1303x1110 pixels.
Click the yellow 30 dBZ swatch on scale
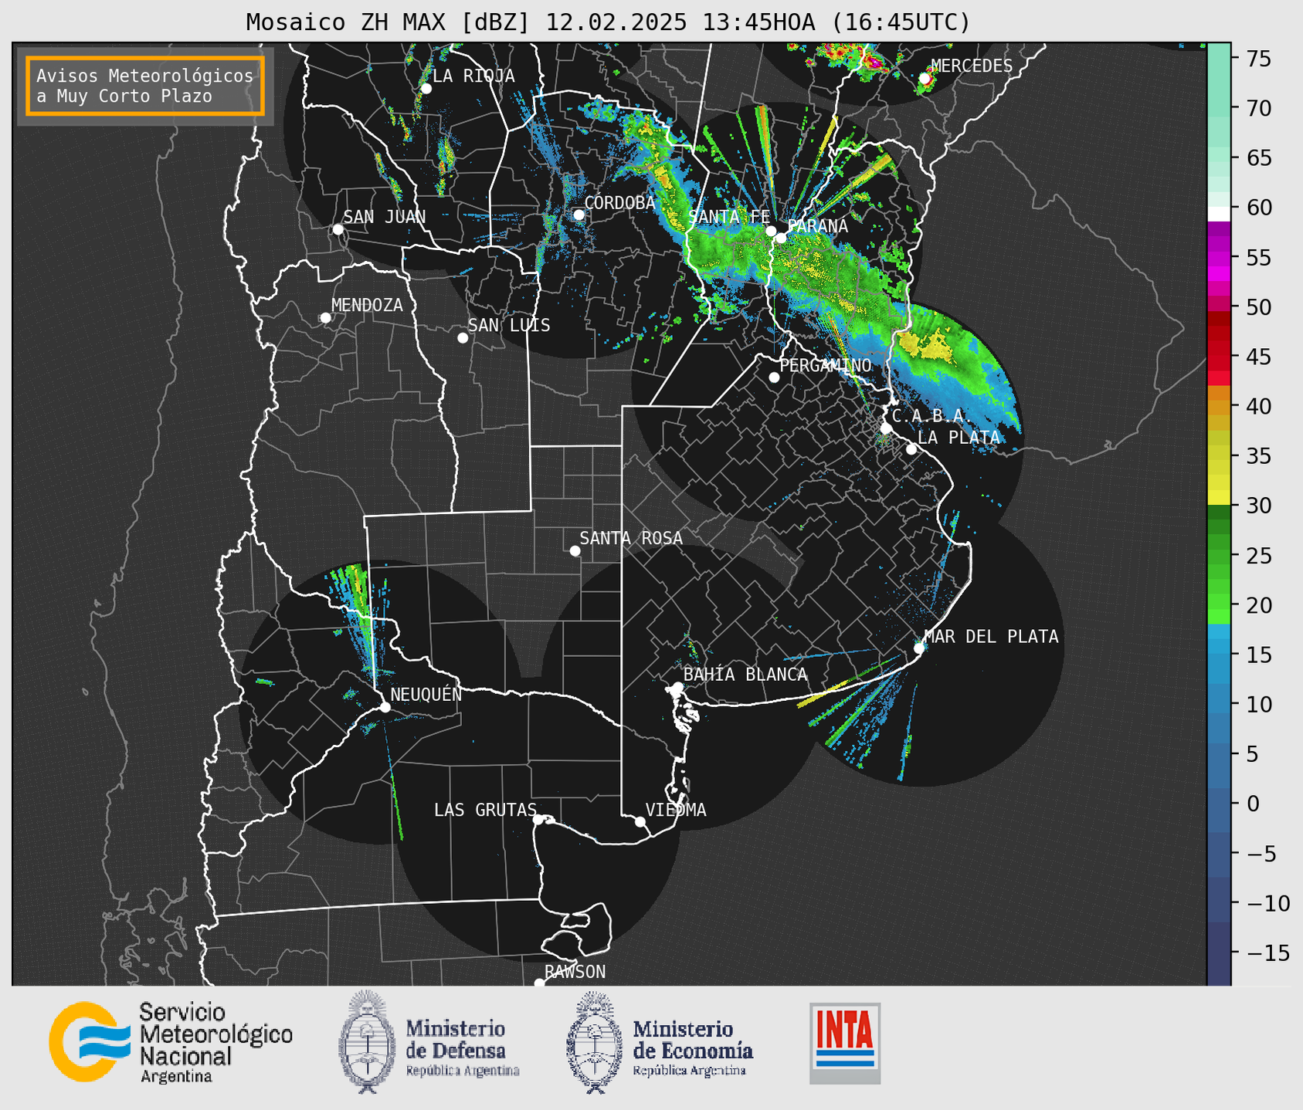tap(1219, 497)
